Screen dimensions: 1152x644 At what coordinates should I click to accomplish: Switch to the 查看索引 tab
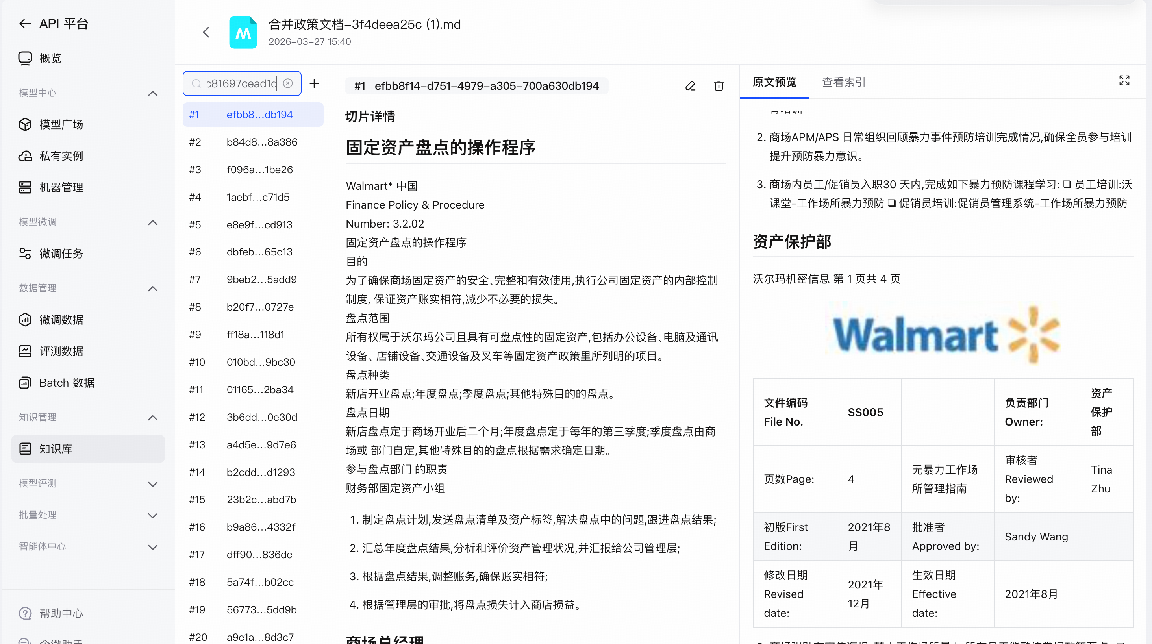tap(843, 82)
